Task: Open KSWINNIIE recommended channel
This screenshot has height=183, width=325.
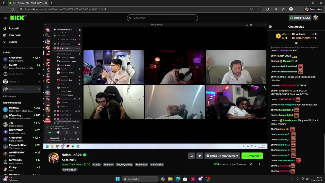Action: point(22,161)
